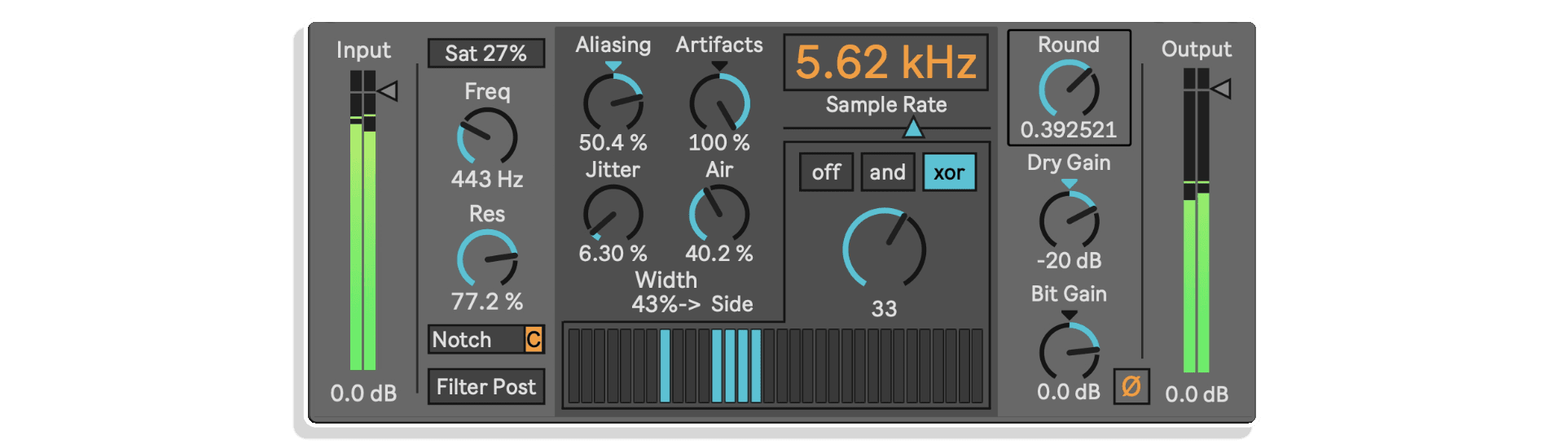Click the Sat 27% saturation field
This screenshot has width=1564, height=448.
coord(486,54)
